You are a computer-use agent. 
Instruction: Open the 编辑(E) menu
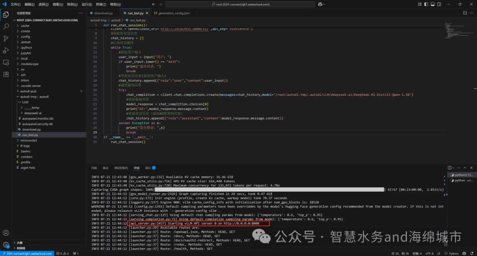click(x=30, y=4)
